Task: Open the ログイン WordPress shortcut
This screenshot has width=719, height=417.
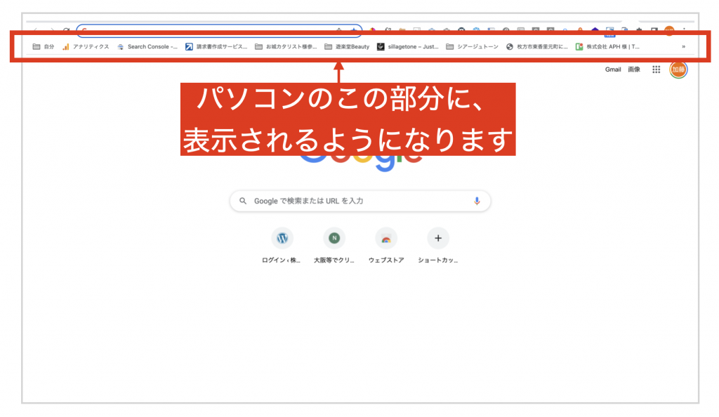Action: pyautogui.click(x=282, y=246)
